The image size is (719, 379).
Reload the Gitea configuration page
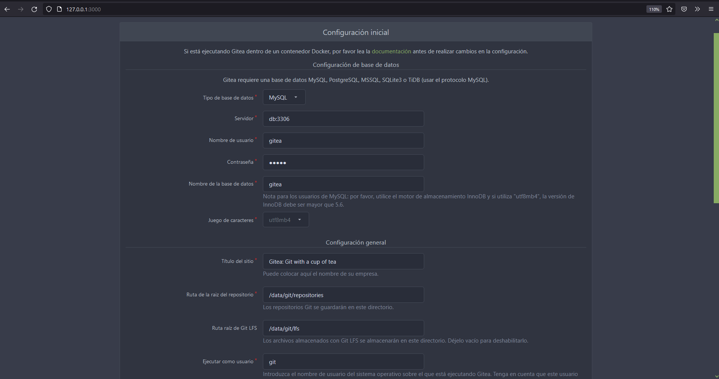pyautogui.click(x=34, y=9)
